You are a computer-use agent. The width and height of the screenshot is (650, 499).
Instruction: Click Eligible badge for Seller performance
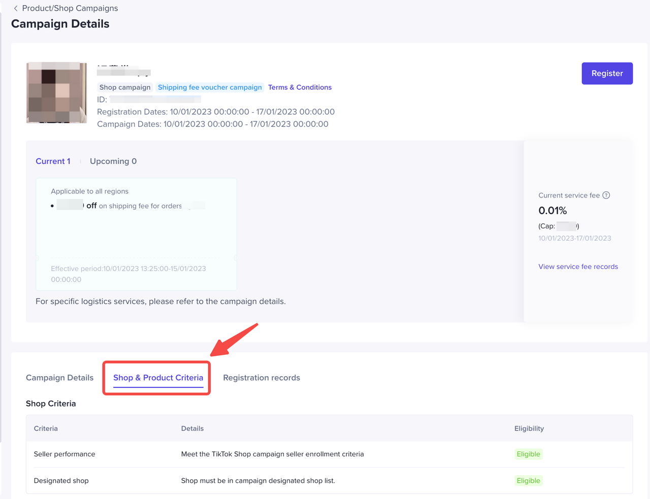click(x=528, y=454)
